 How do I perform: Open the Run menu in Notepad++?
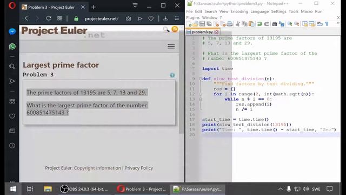tap(318, 11)
